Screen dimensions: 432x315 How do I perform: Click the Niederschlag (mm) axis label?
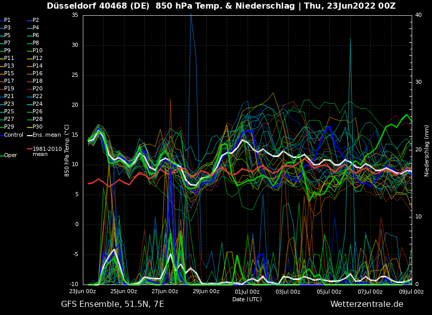(x=427, y=150)
